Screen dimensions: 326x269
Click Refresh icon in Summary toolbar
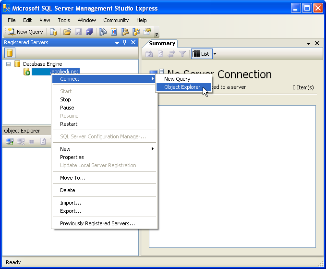pyautogui.click(x=160, y=54)
